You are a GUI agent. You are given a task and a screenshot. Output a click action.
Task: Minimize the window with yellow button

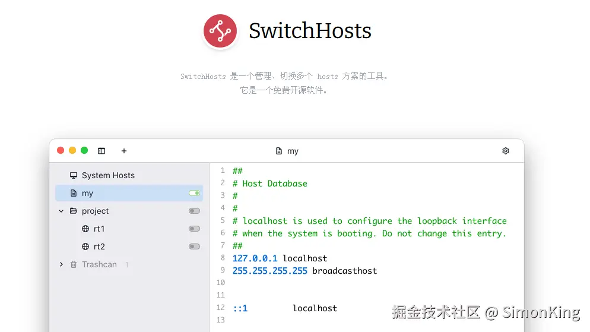72,151
